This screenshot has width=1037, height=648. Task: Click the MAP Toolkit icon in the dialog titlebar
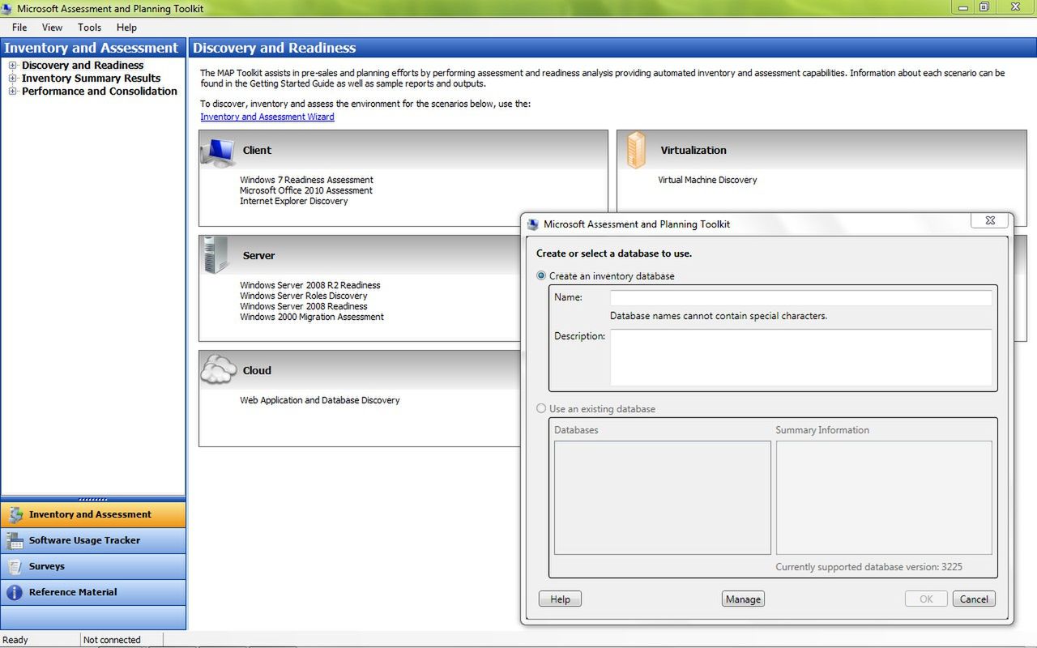point(534,224)
